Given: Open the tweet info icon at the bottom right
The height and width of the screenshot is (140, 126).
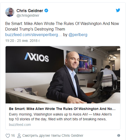Looking at the screenshot, I should pyautogui.click(x=119, y=135).
